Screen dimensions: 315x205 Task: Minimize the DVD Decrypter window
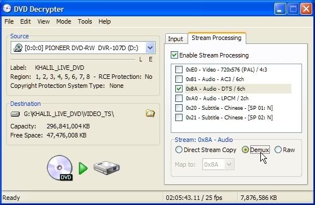(x=280, y=9)
